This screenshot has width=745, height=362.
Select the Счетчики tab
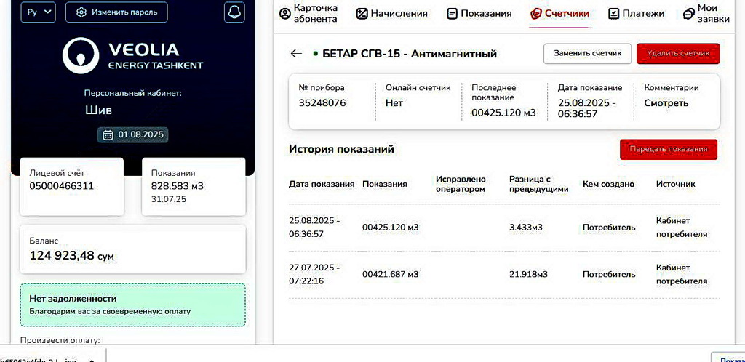tap(559, 14)
